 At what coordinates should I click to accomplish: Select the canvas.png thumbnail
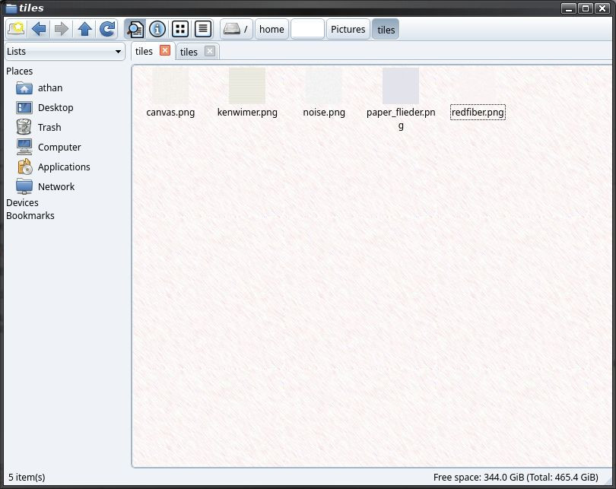(x=170, y=85)
